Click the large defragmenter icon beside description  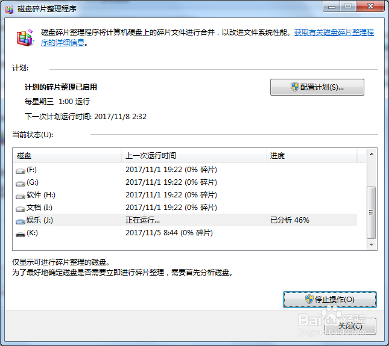click(x=25, y=38)
